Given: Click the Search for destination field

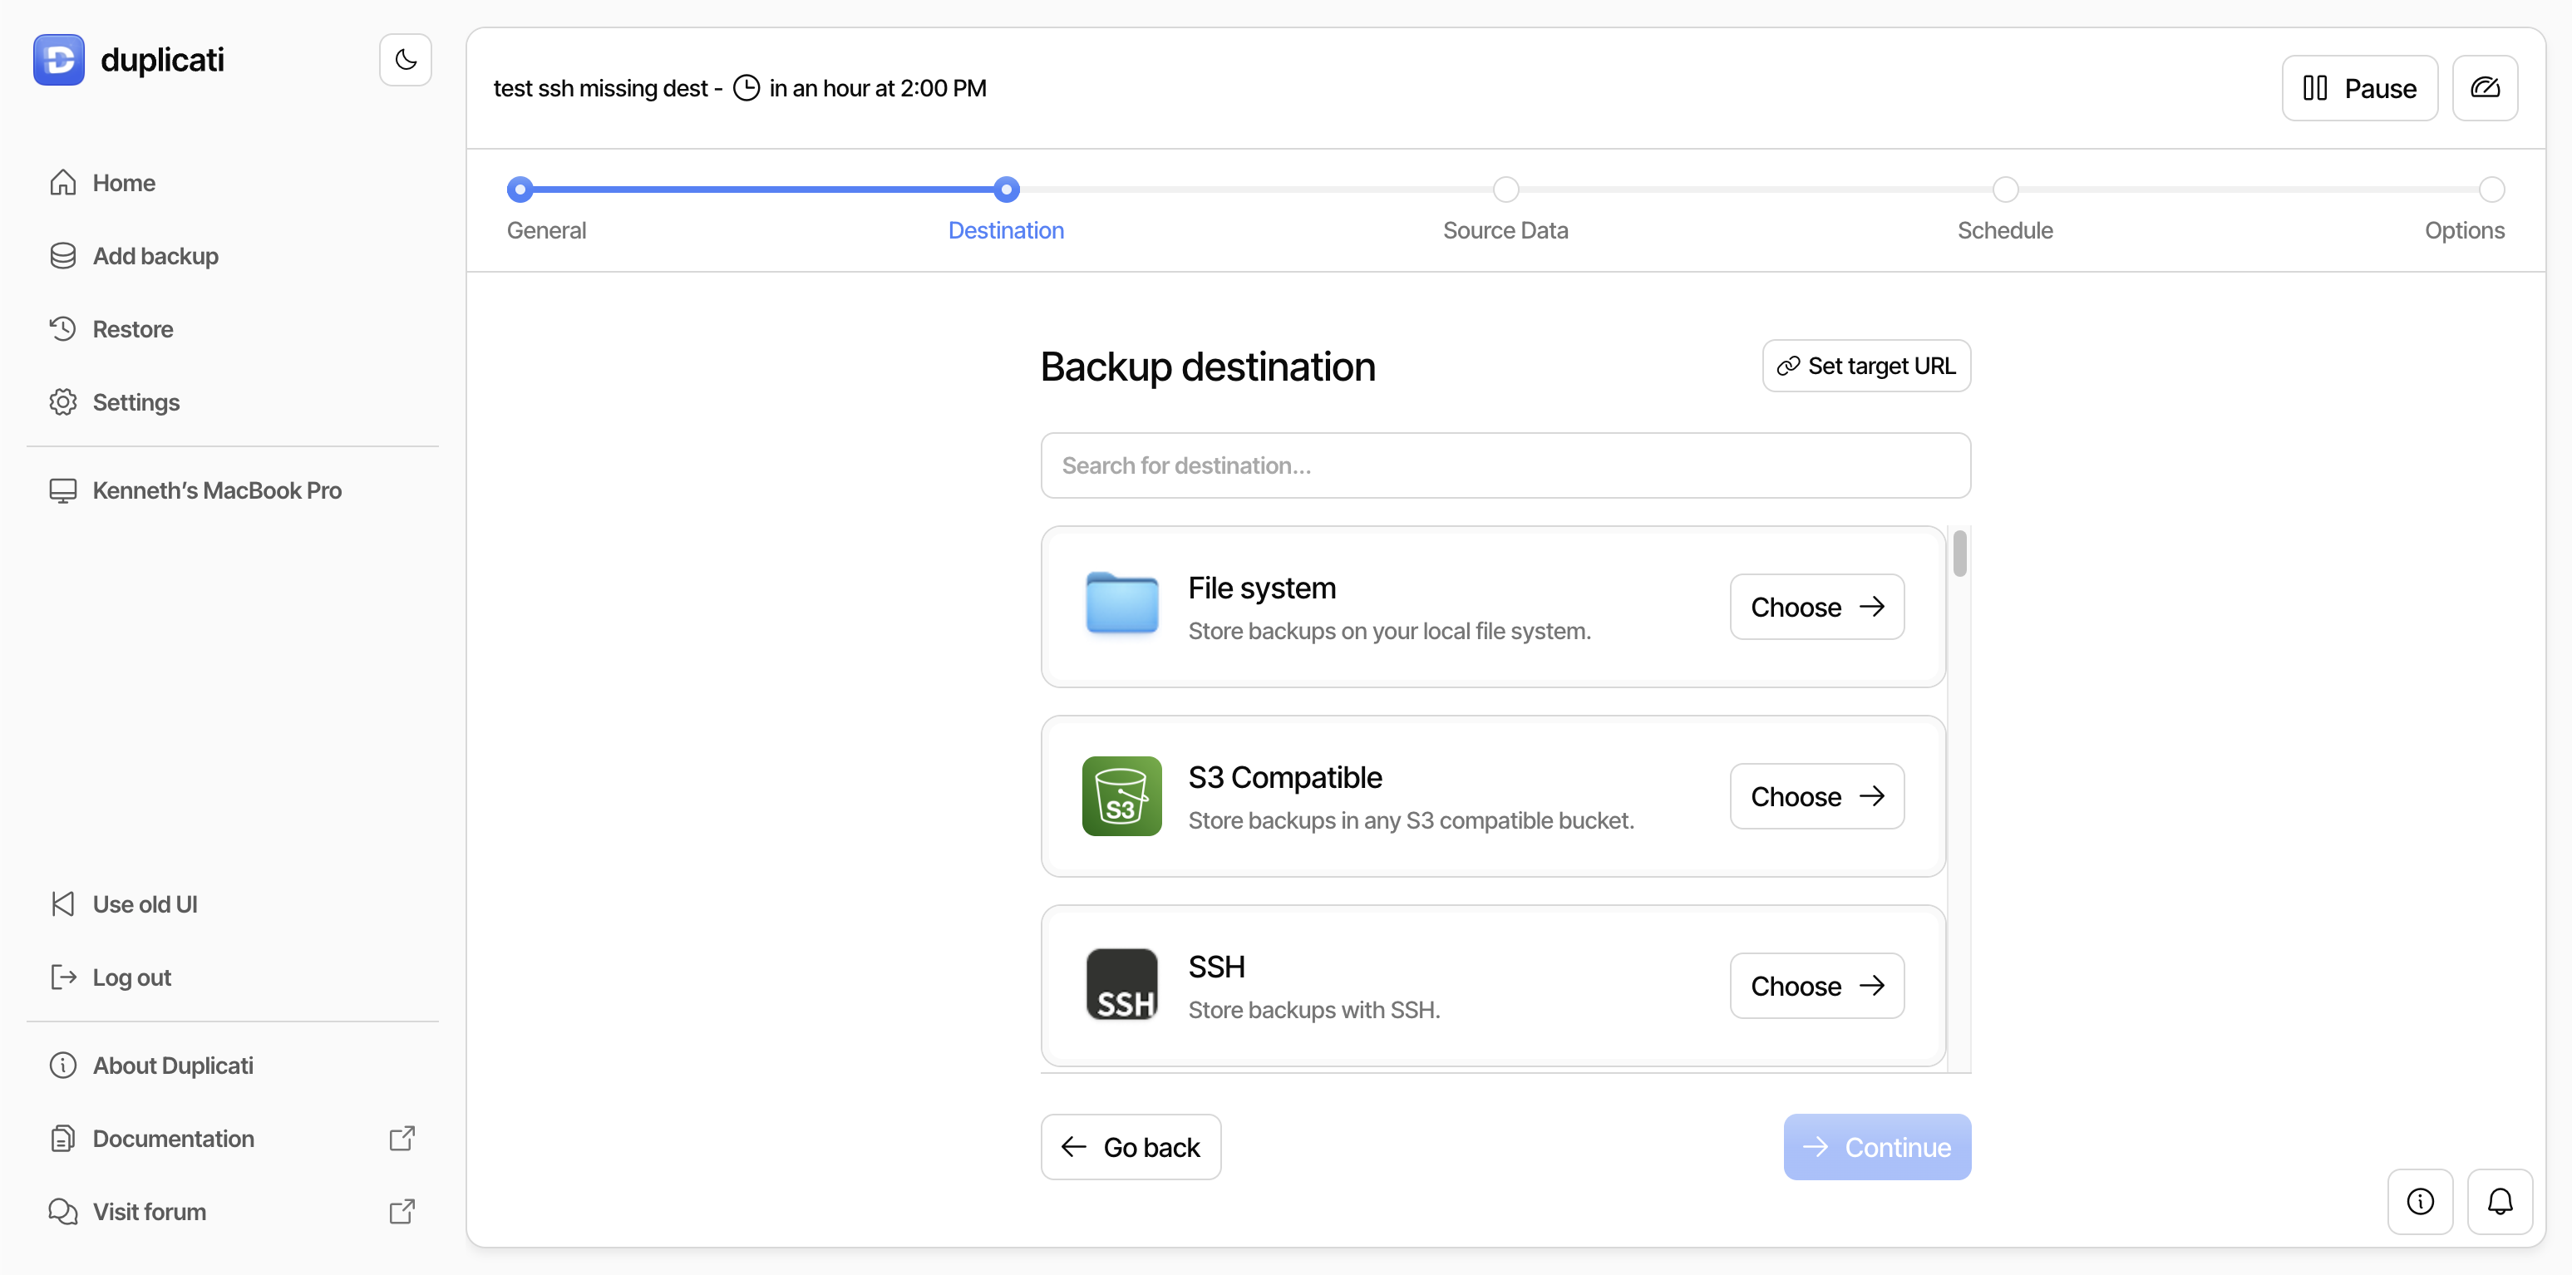Looking at the screenshot, I should pyautogui.click(x=1505, y=465).
